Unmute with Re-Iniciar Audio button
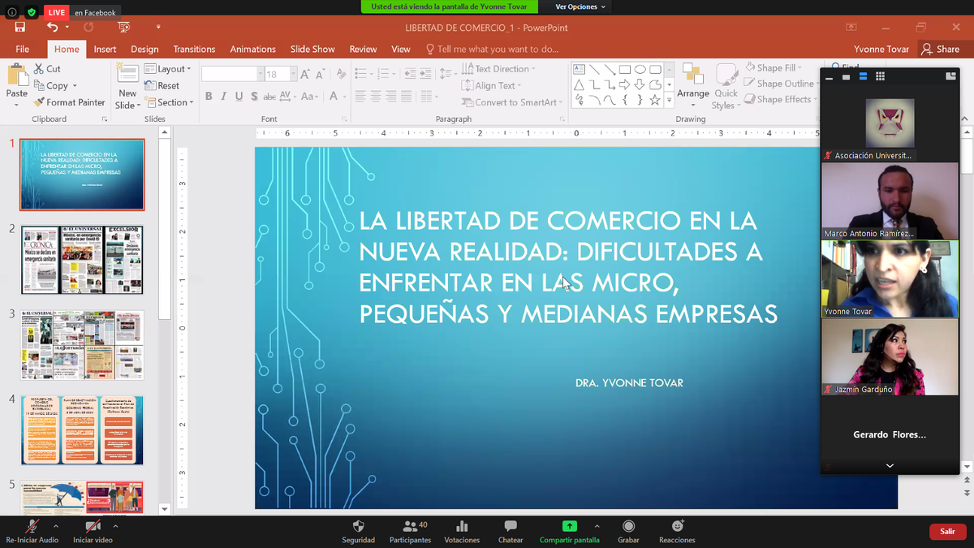The width and height of the screenshot is (974, 548). click(32, 532)
